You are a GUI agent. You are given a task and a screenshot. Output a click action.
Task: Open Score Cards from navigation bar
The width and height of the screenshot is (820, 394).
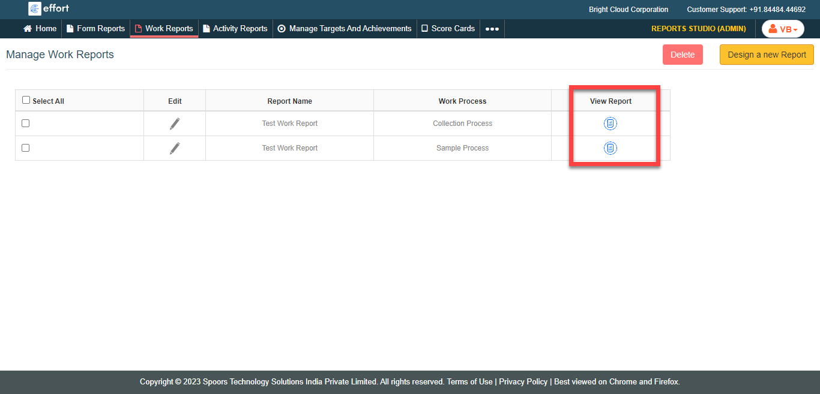click(448, 29)
